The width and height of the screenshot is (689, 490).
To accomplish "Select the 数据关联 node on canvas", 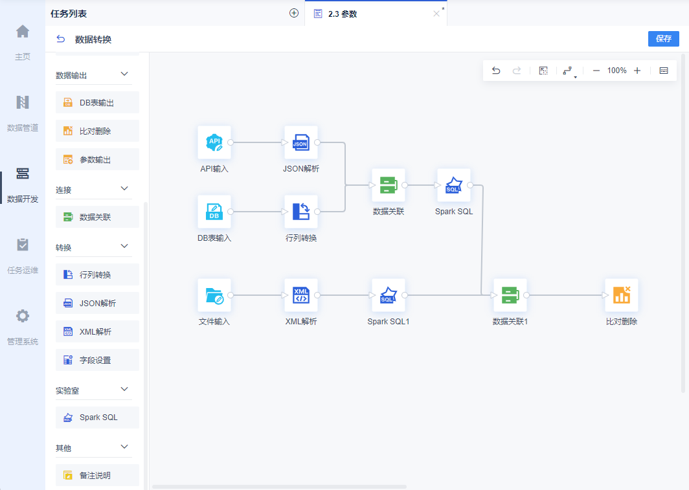I will tap(389, 185).
